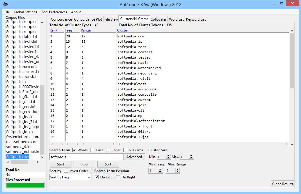The width and height of the screenshot is (301, 194).
Task: Open the Advanced search options
Action: (x=134, y=157)
